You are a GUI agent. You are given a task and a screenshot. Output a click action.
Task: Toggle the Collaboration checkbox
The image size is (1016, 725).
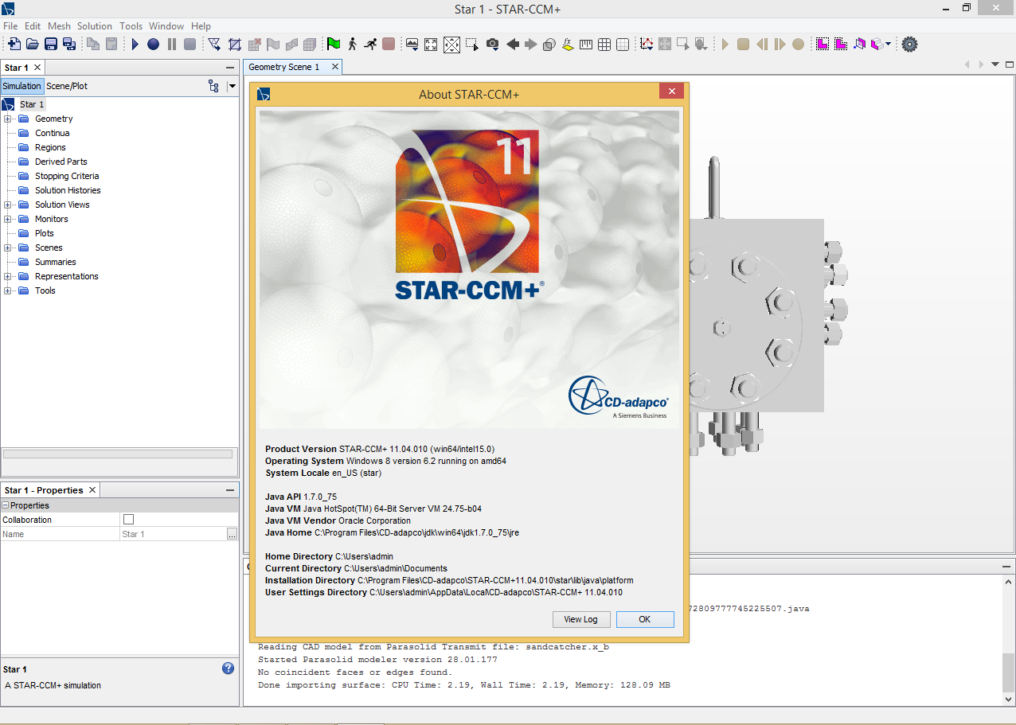(128, 520)
